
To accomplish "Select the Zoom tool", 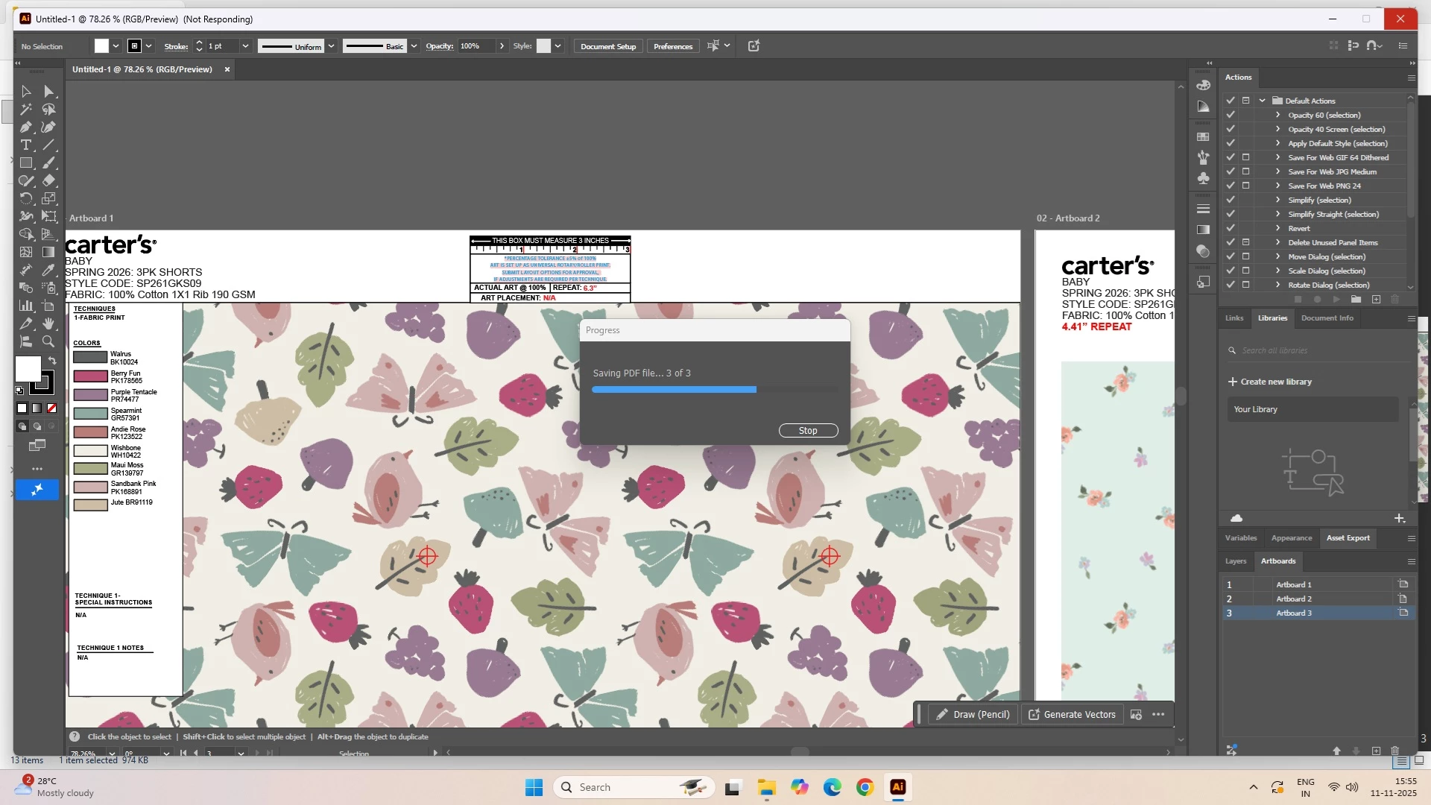I will tap(48, 342).
